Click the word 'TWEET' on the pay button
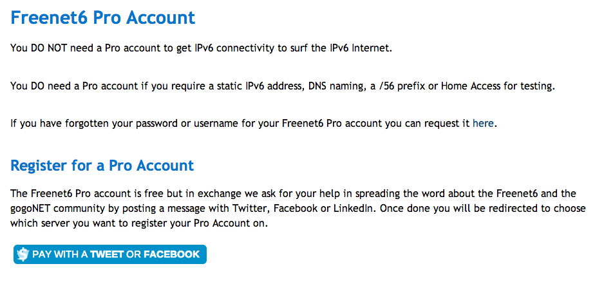This screenshot has width=604, height=284. [x=107, y=254]
